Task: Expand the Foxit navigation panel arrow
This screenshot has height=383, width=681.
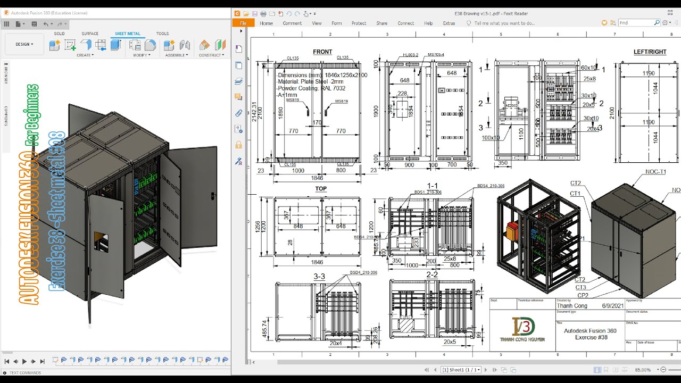Action: pyautogui.click(x=240, y=31)
